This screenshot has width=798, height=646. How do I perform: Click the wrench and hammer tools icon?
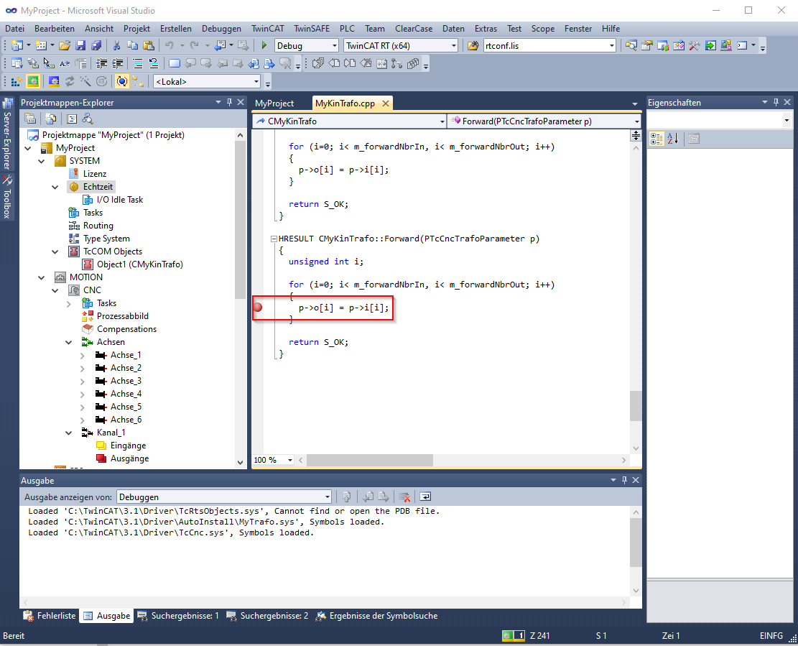coord(694,46)
